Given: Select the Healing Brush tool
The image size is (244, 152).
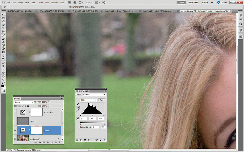Looking at the screenshot, I should click(x=3, y=36).
